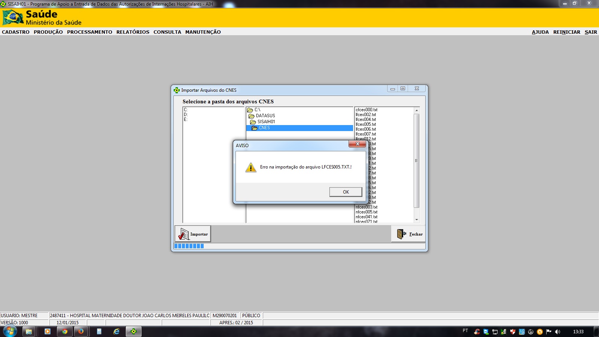Image resolution: width=599 pixels, height=337 pixels.
Task: Click the file list vertical scrollbar thumb
Action: click(x=417, y=161)
